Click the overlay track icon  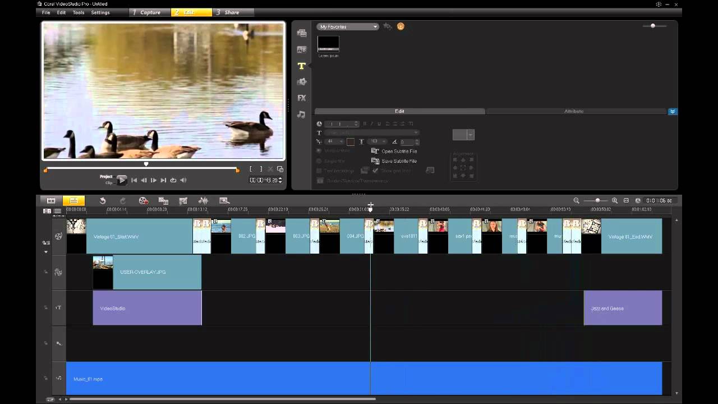pyautogui.click(x=58, y=272)
